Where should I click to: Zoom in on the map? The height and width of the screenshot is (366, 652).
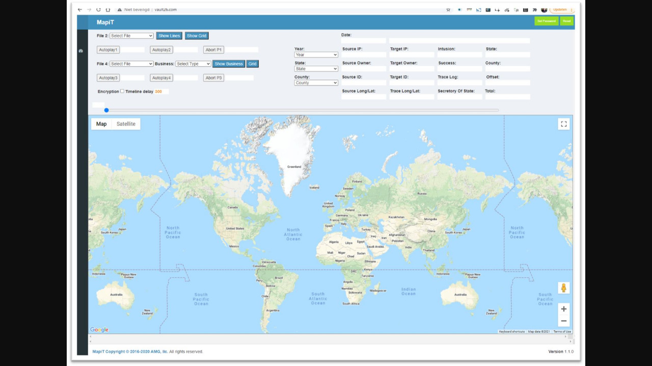(563, 309)
